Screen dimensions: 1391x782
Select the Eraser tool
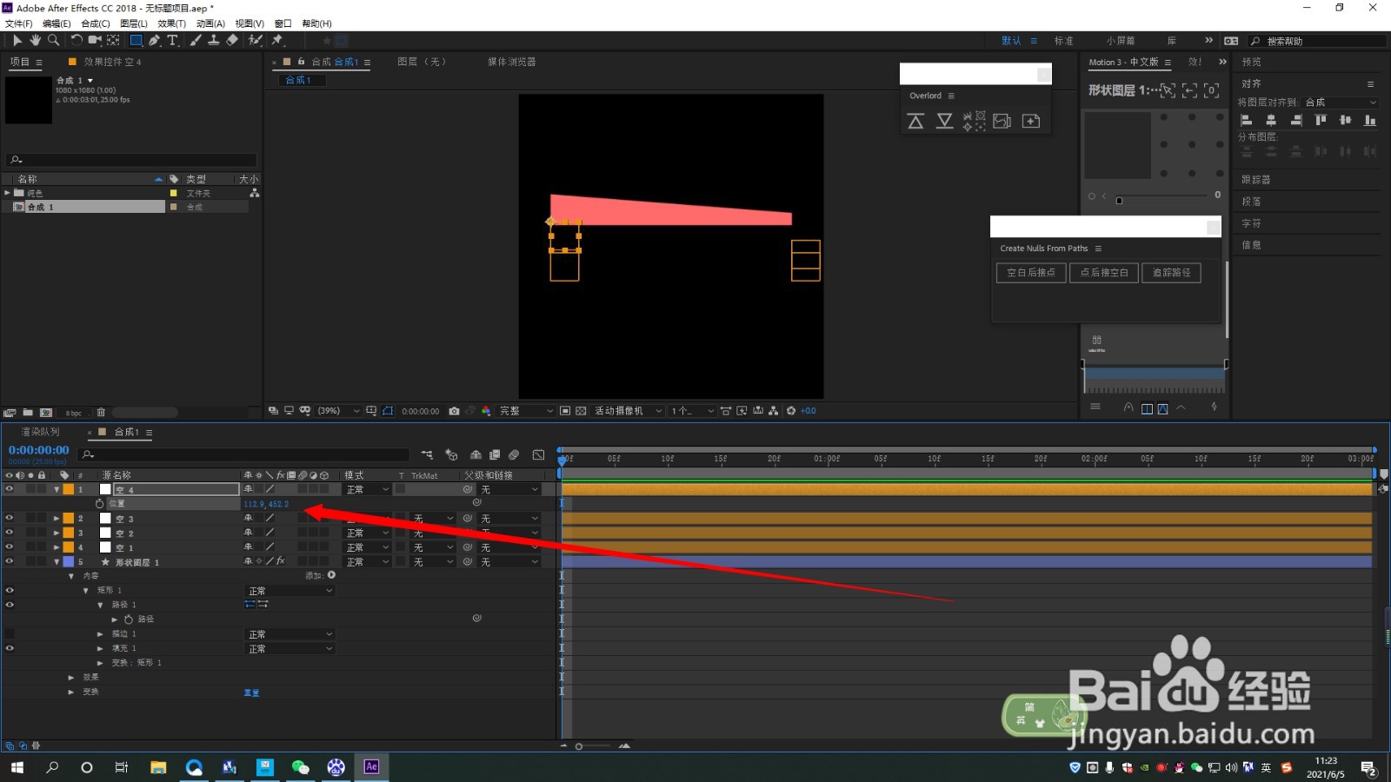tap(232, 40)
